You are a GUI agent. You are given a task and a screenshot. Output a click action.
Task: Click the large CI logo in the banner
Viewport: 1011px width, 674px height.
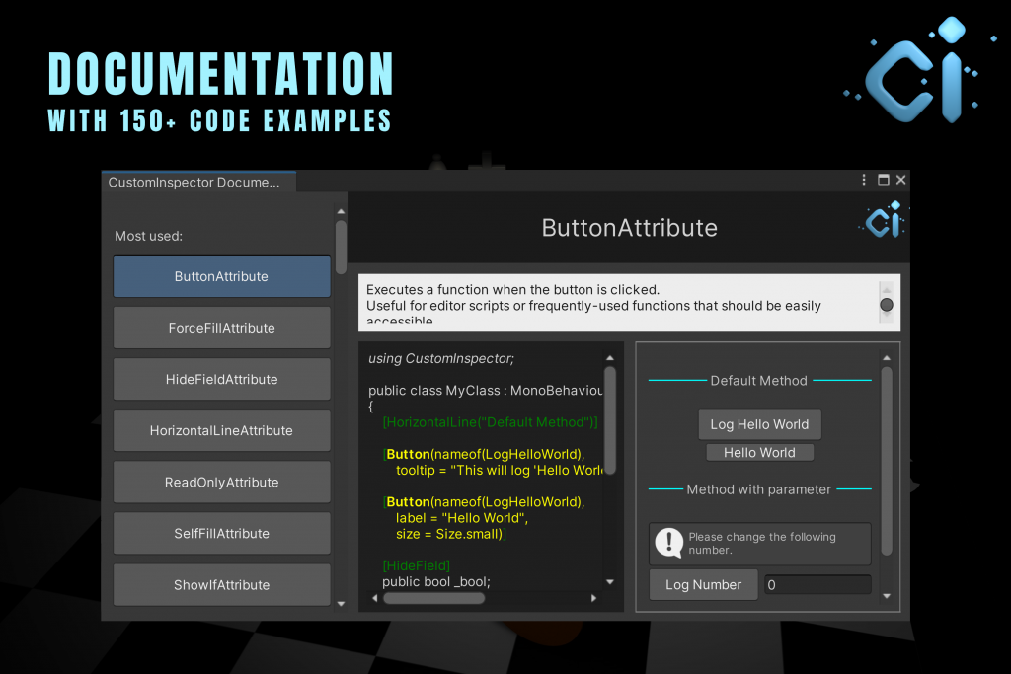[x=913, y=71]
